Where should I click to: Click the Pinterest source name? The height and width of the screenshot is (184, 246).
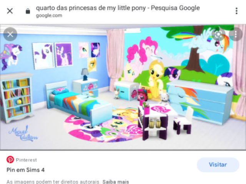coord(27,160)
